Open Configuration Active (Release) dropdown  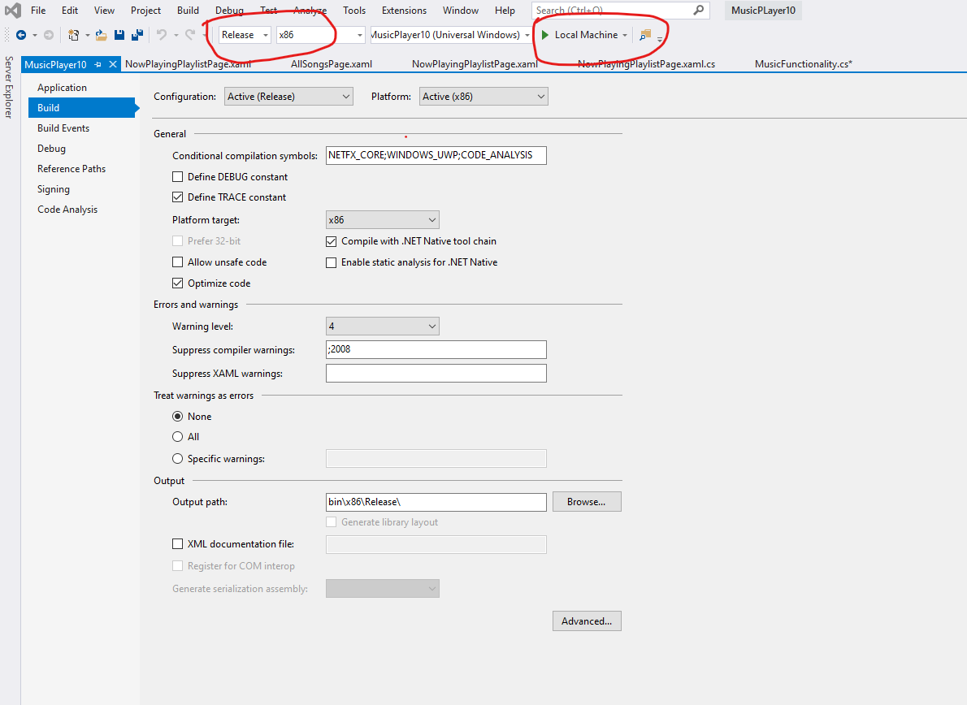click(288, 97)
